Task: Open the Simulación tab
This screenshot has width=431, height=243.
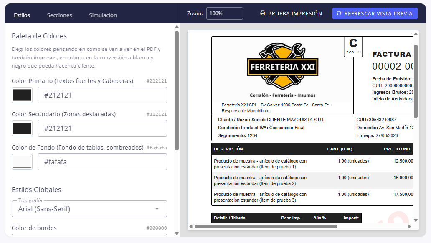Action: 103,15
